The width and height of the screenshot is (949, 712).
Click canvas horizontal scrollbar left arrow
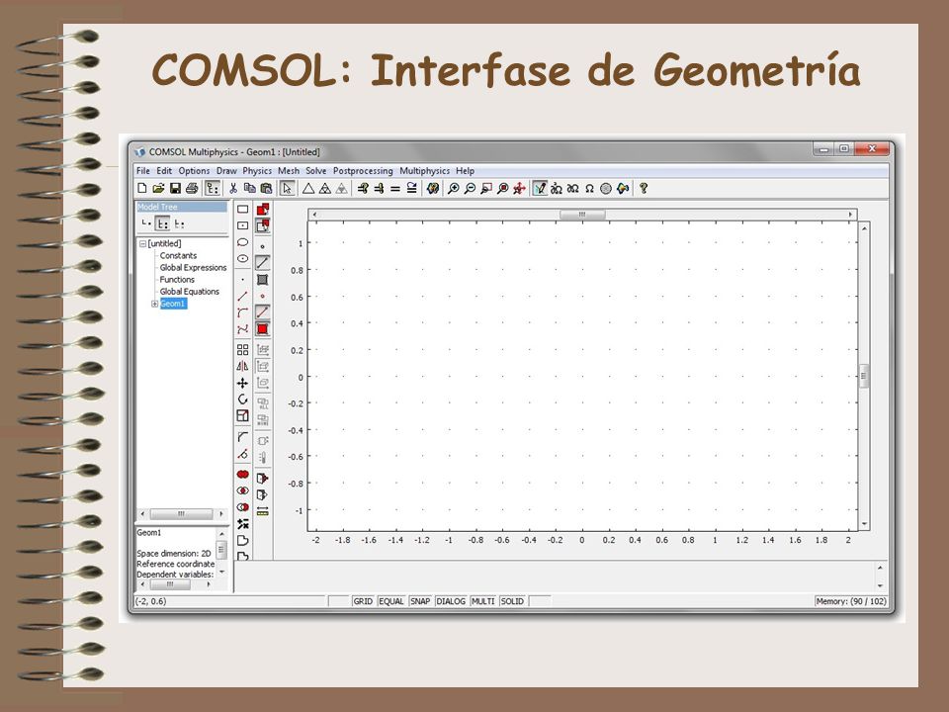coord(314,215)
